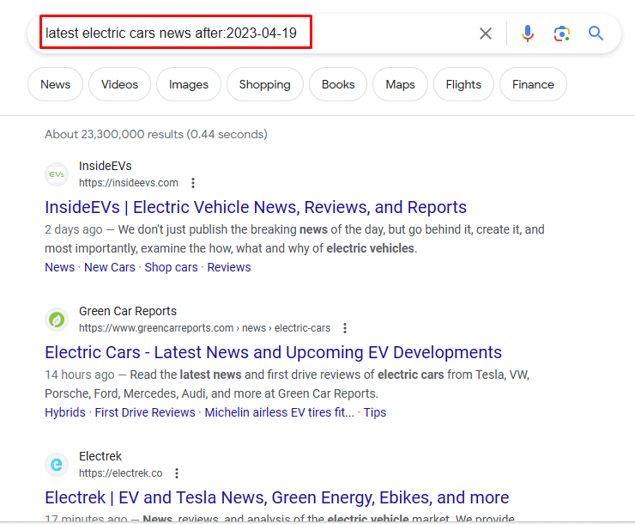
Task: Open the Electrek EV and Tesla News result
Action: pos(276,497)
